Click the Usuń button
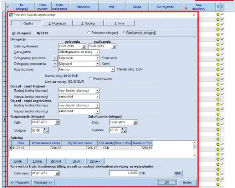235x188 pixels. (x=76, y=161)
